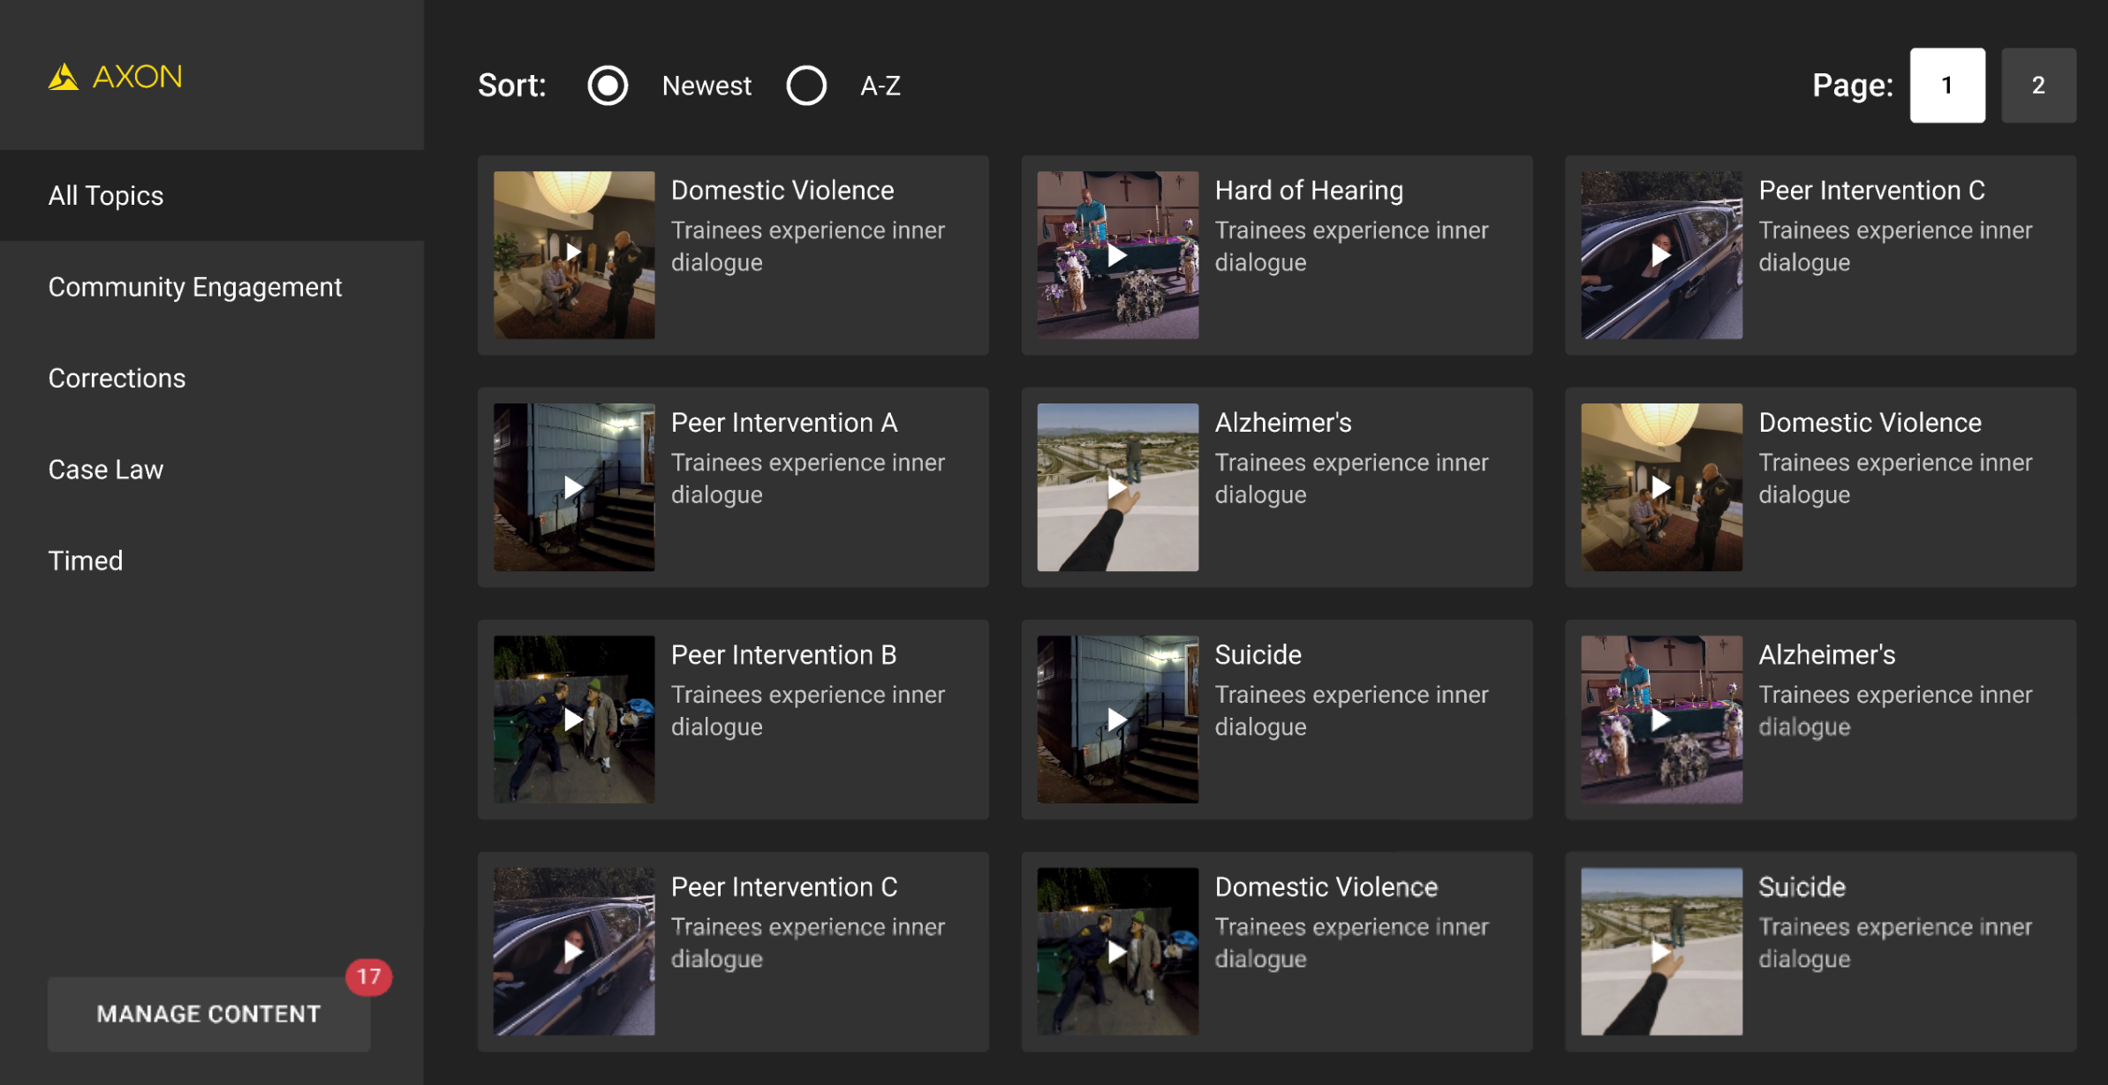Play Peer Intervention B scenario thumbnail
Image resolution: width=2108 pixels, height=1085 pixels.
click(x=573, y=720)
